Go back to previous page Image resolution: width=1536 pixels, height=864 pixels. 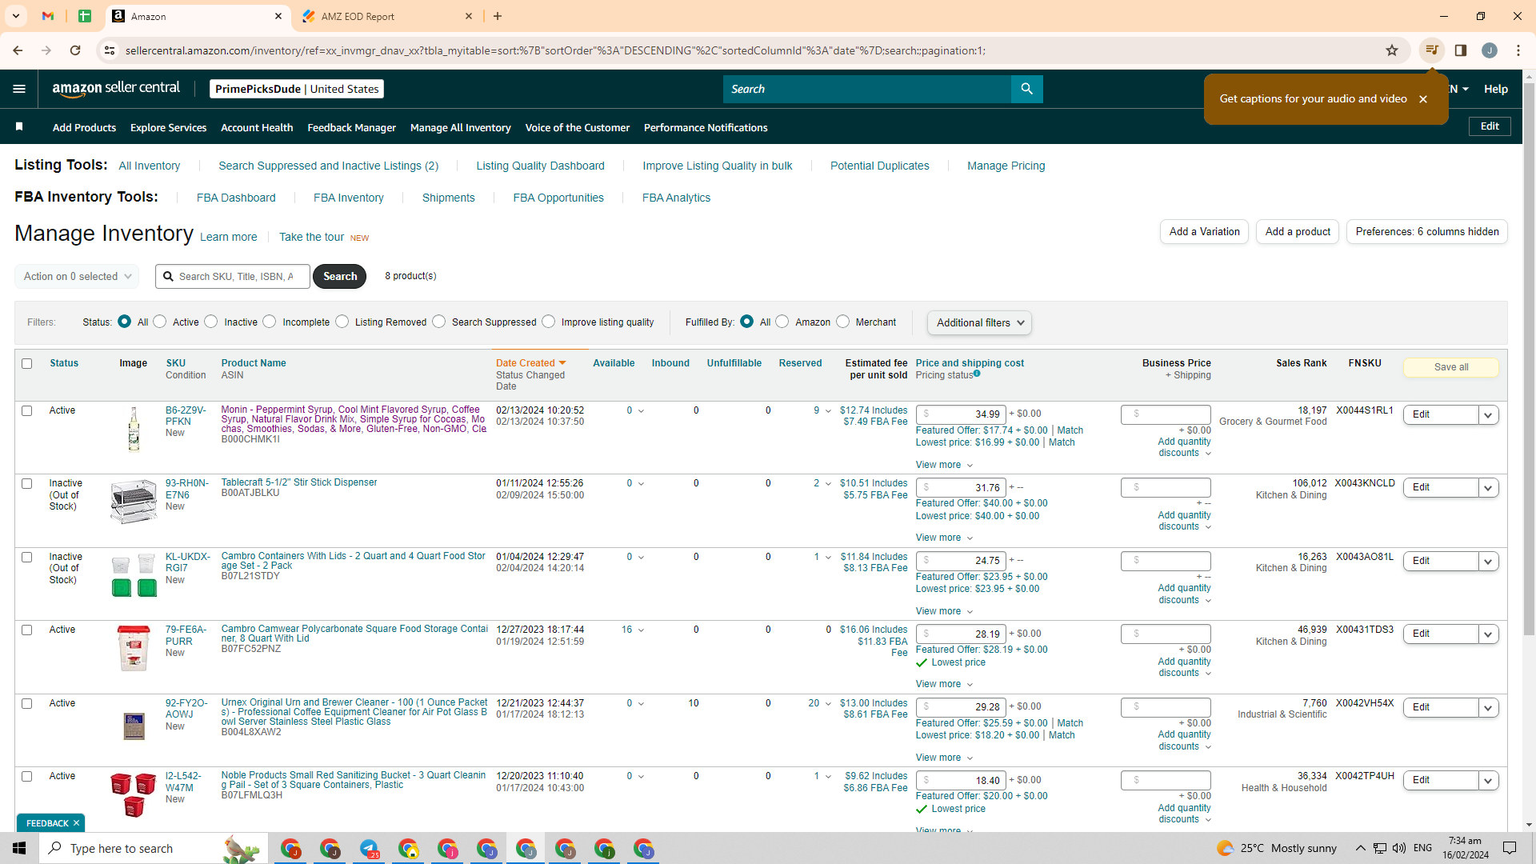click(18, 50)
